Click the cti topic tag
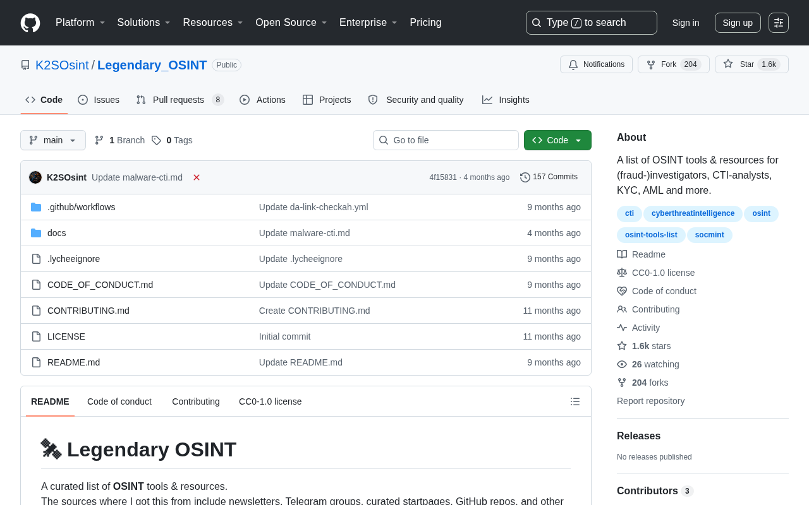809x505 pixels. (630, 213)
